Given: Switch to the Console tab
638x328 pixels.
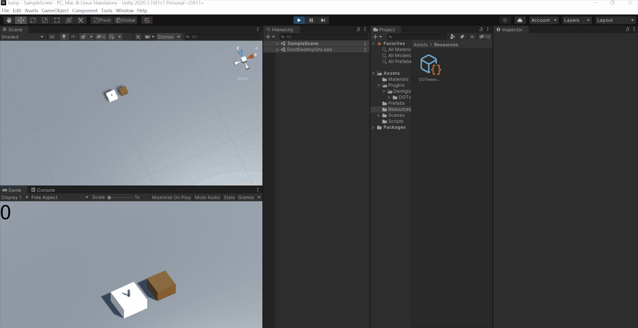Looking at the screenshot, I should (x=43, y=190).
